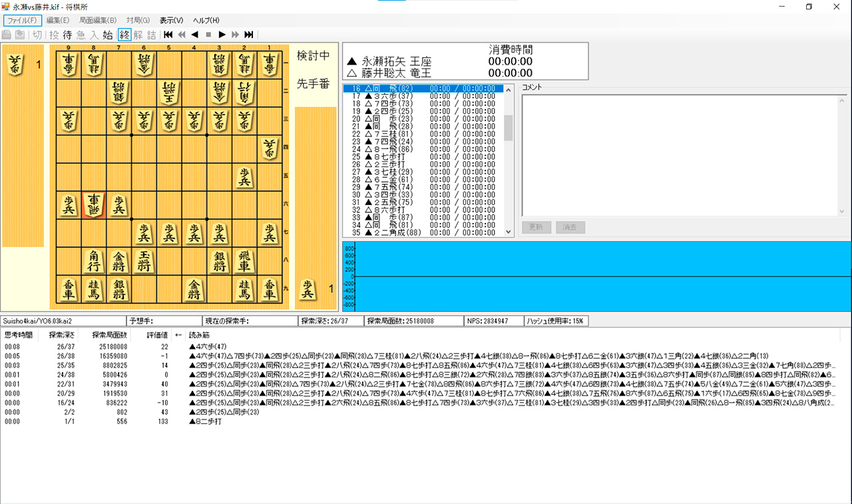Click the stop square icon in toolbar
The width and height of the screenshot is (852, 504).
208,35
